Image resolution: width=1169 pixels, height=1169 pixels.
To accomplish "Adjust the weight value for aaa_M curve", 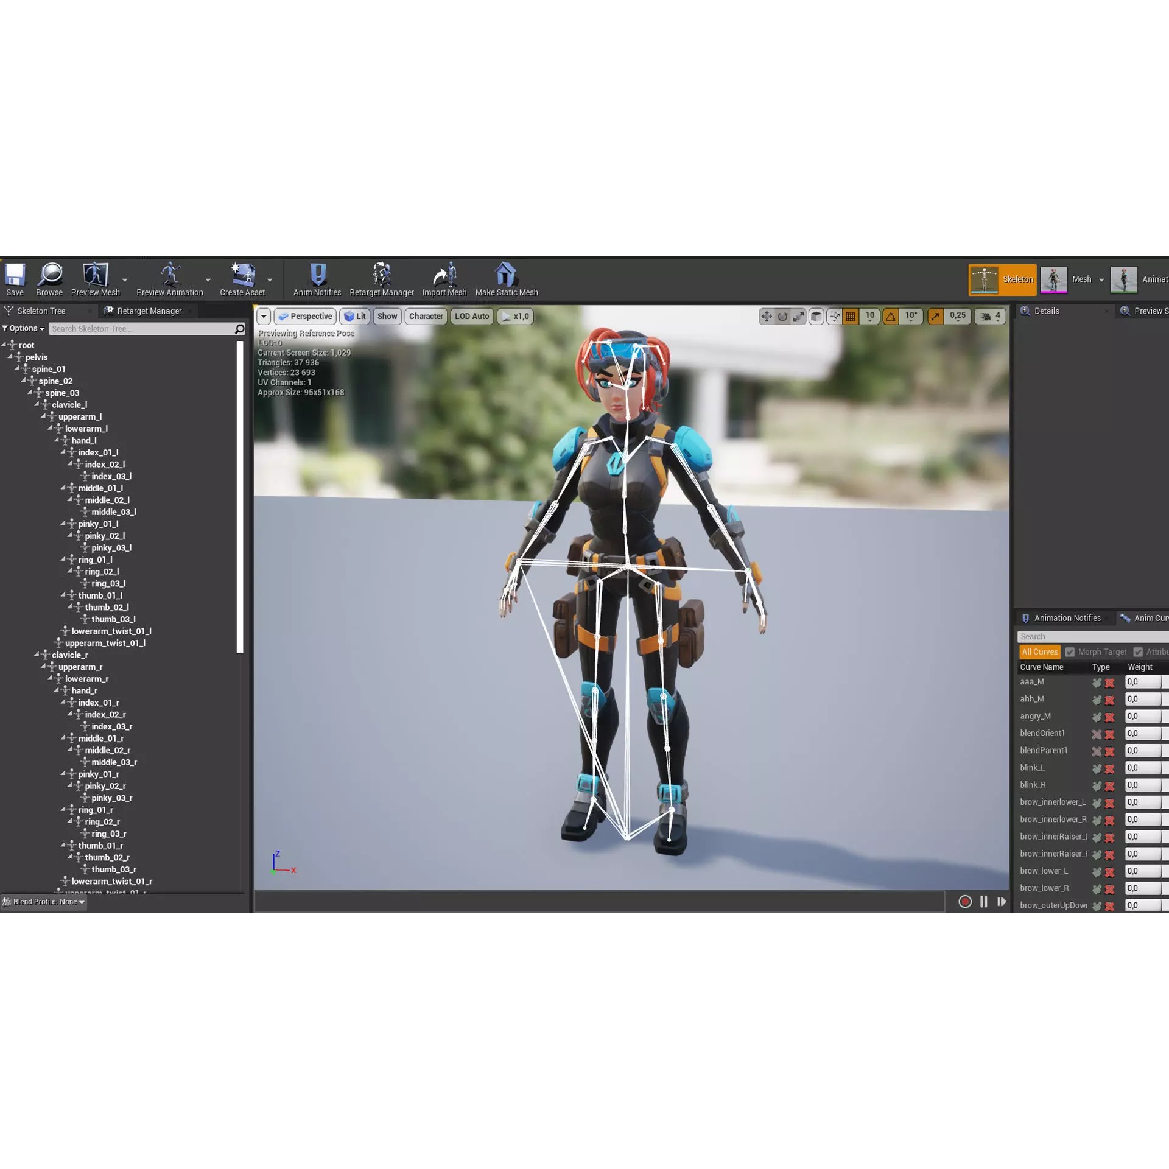I will click(x=1143, y=682).
